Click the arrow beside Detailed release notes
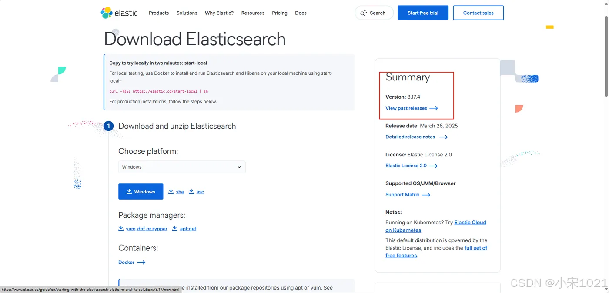This screenshot has width=609, height=293. tap(443, 137)
